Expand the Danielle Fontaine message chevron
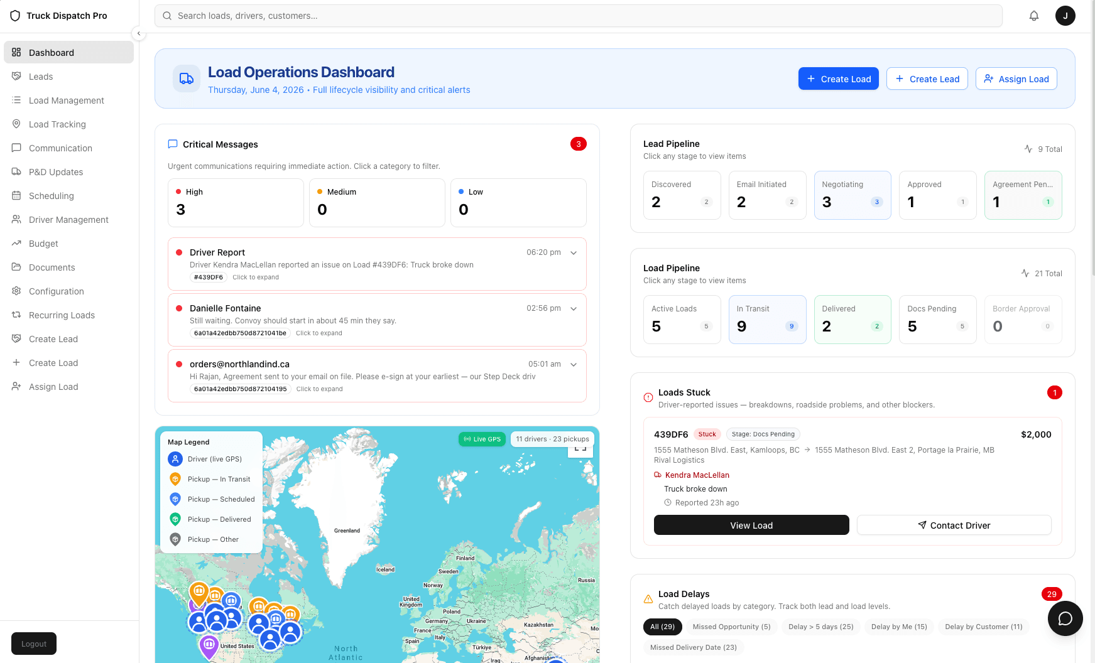The image size is (1095, 663). coord(574,308)
